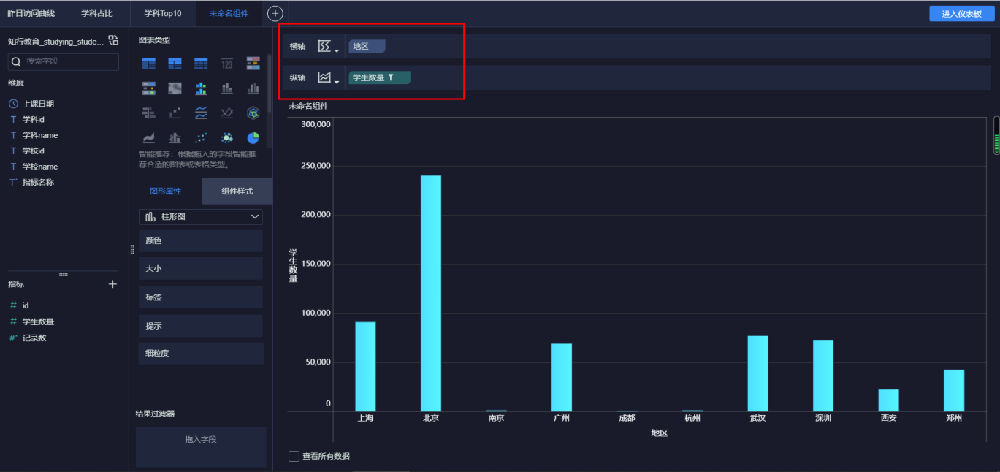
Task: Click the chart type panel scrollbar
Action: coord(269,82)
